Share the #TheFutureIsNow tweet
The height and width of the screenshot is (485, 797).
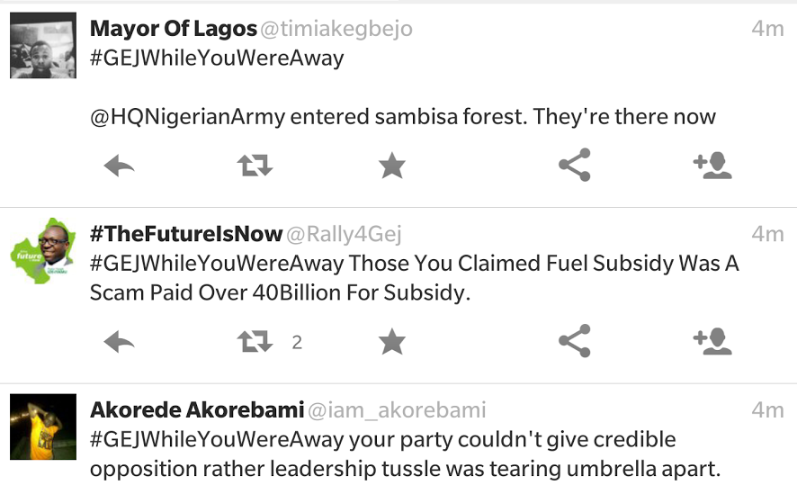coord(574,341)
